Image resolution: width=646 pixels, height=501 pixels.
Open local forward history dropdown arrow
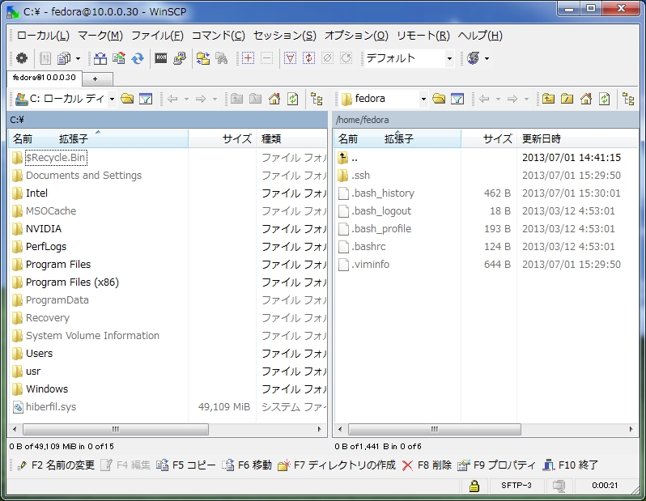point(215,99)
